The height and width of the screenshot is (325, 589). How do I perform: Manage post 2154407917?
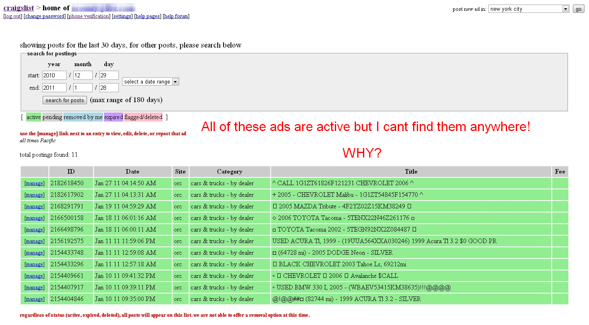[x=34, y=287]
